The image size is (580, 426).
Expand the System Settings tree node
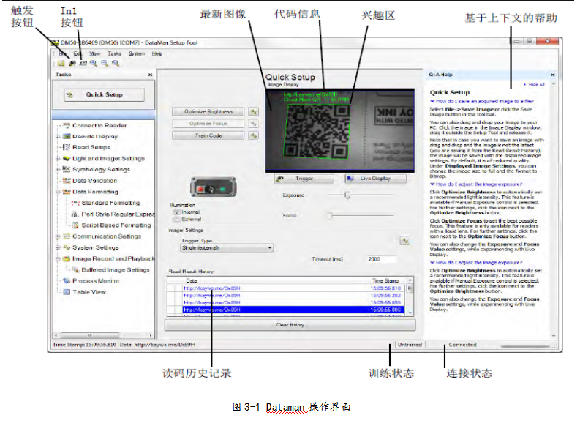click(58, 247)
